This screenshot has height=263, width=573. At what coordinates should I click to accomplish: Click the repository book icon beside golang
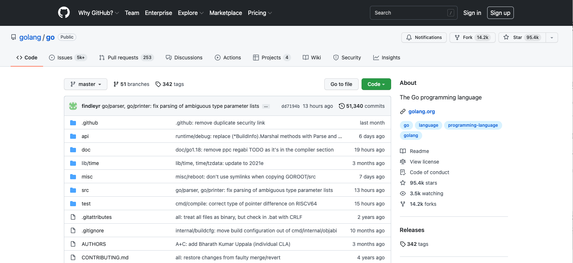[14, 37]
